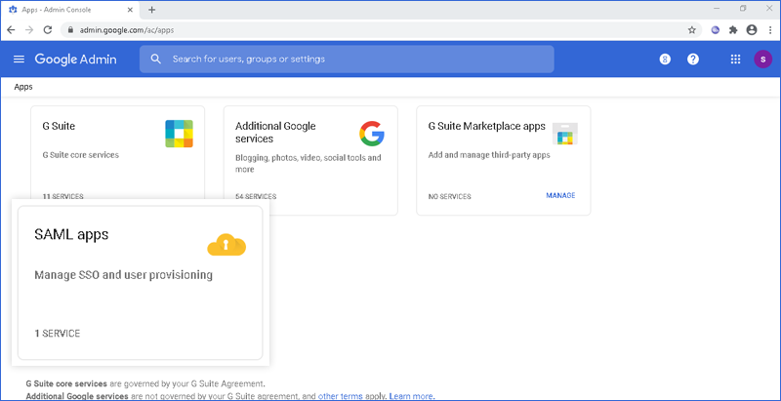
Task: Click the Help question mark icon
Action: click(693, 60)
